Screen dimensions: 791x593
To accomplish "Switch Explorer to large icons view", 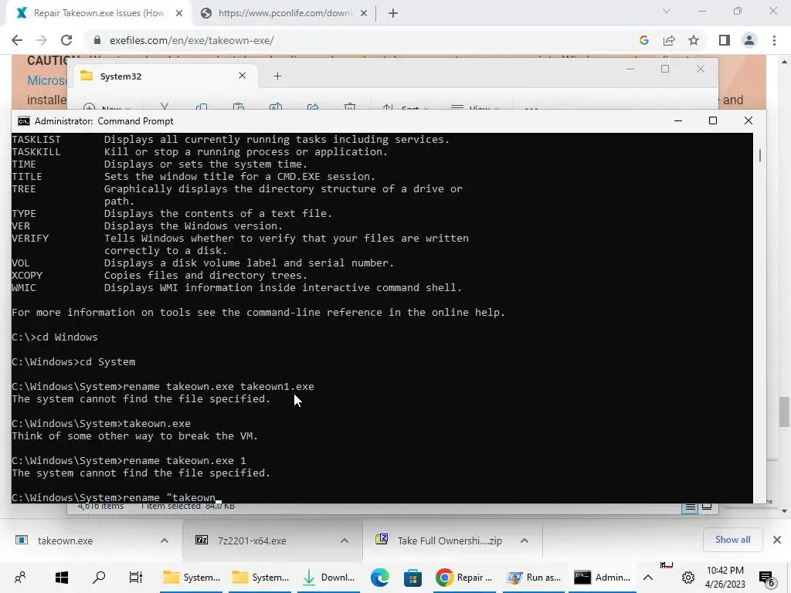I will pos(707,507).
